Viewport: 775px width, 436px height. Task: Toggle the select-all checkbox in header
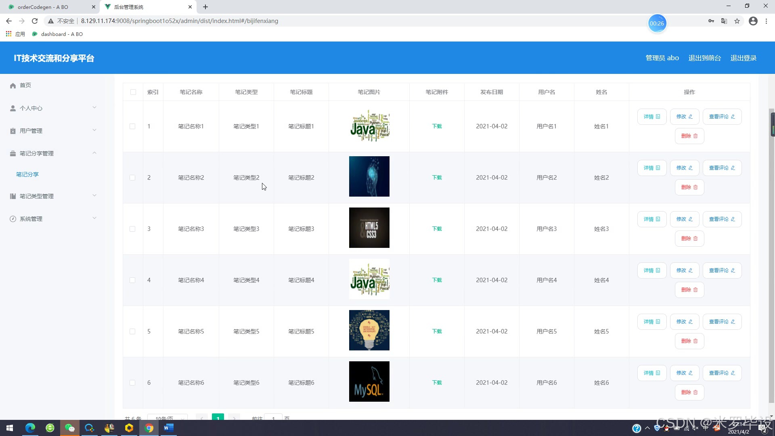tap(133, 92)
